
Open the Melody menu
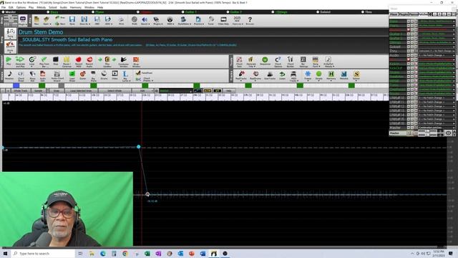coord(42,7)
